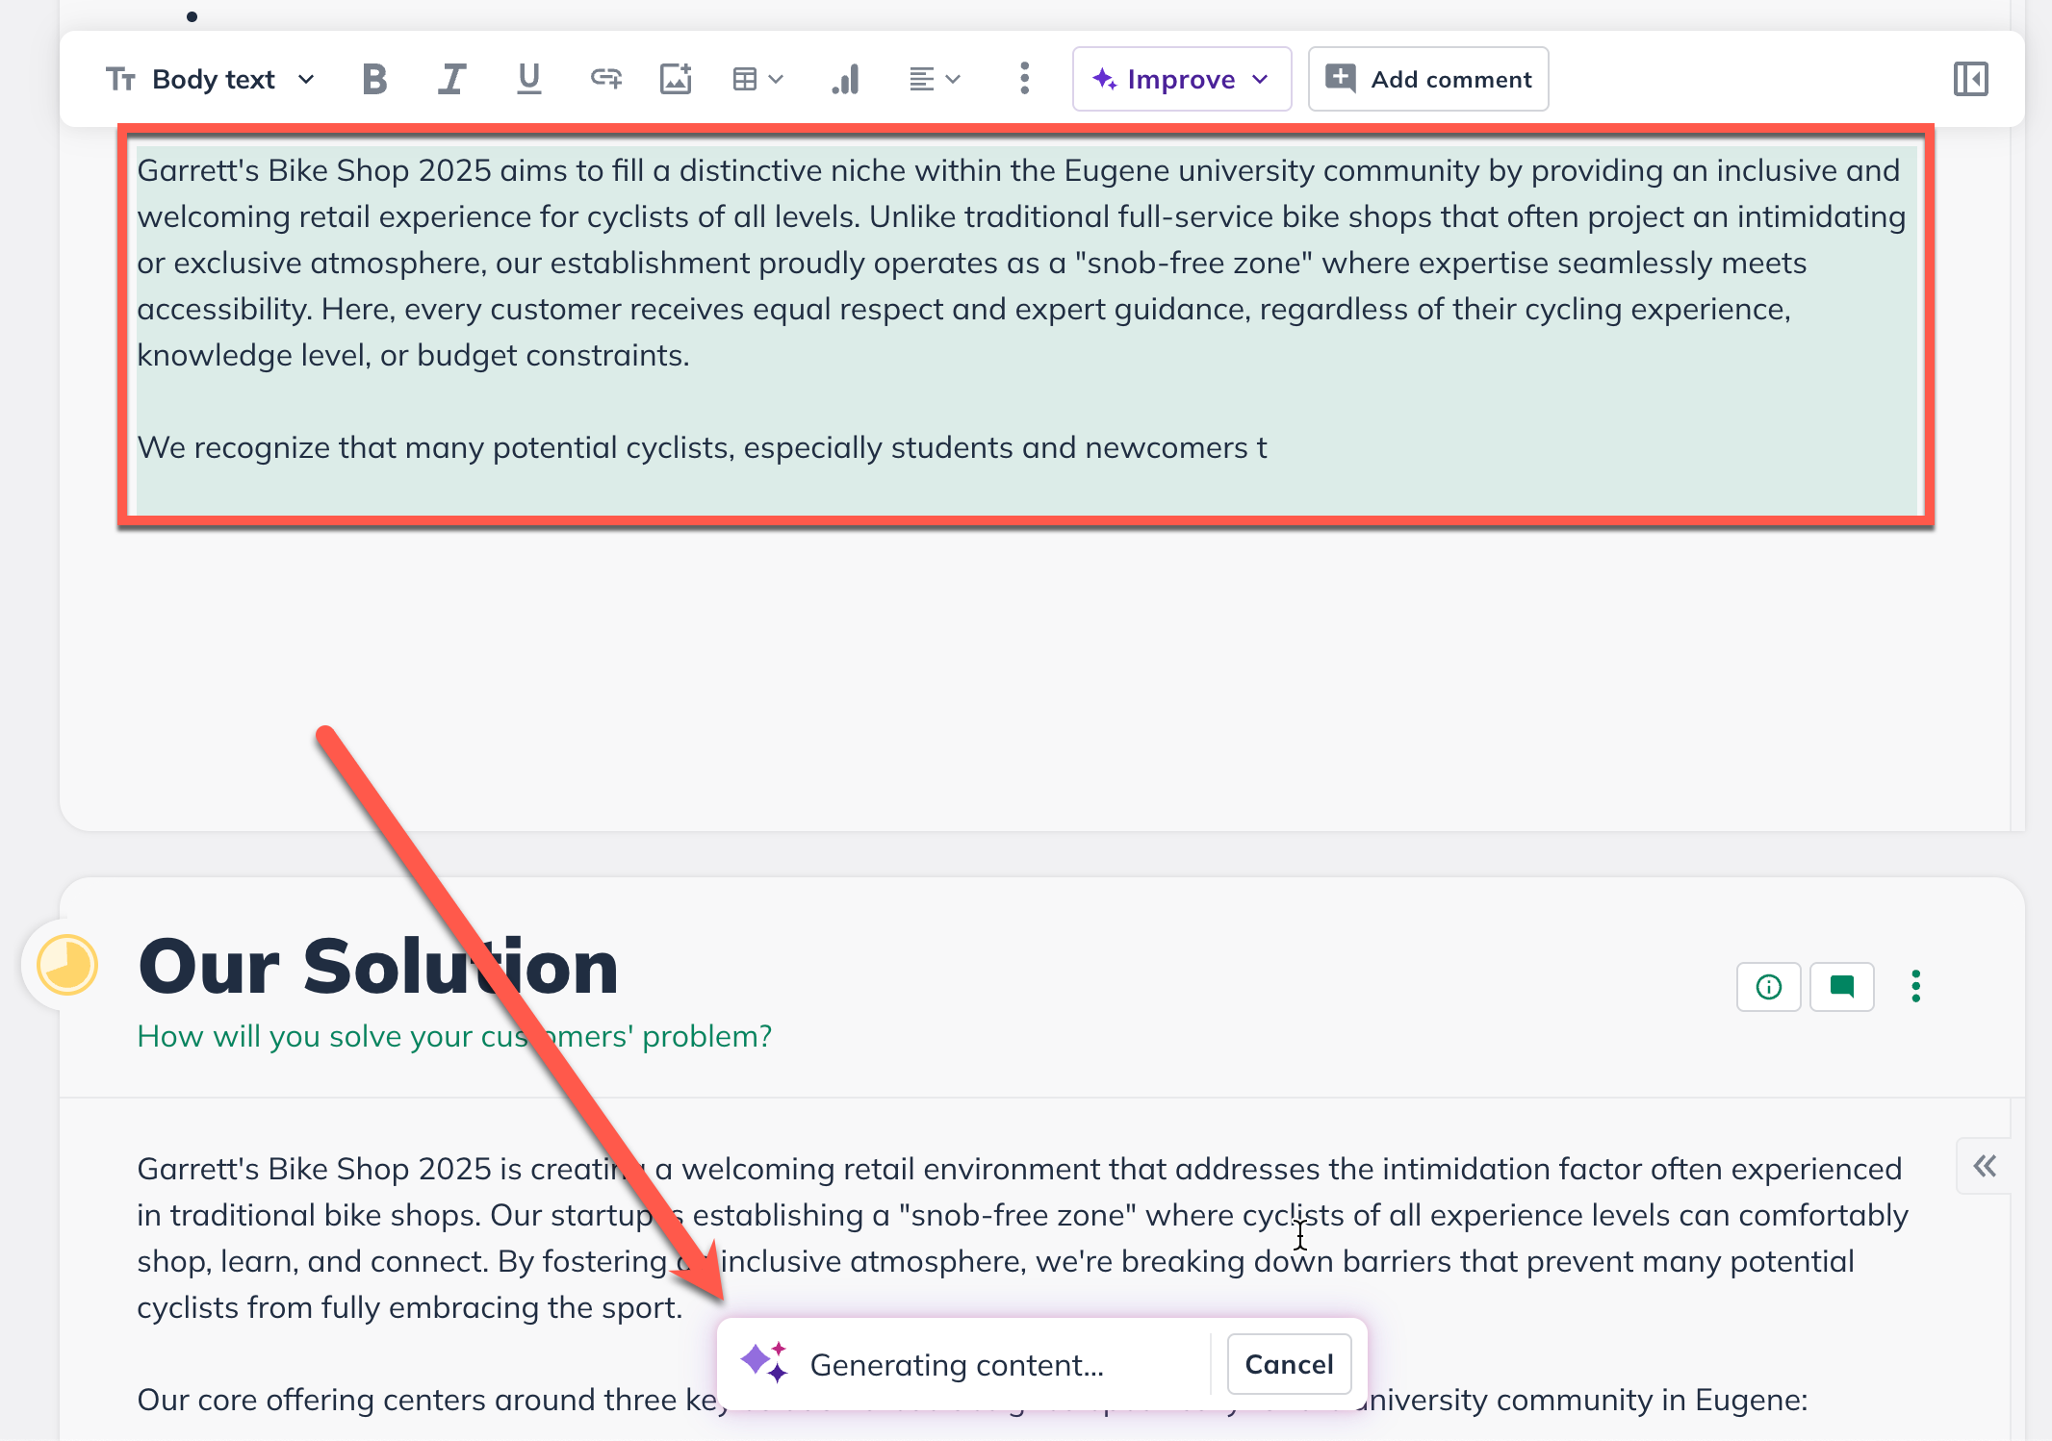
Task: Cancel the content generation
Action: (x=1289, y=1364)
